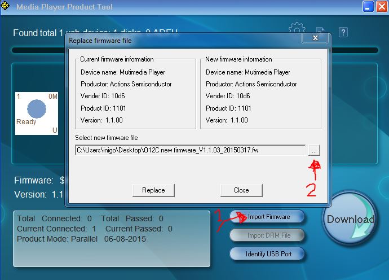Image resolution: width=389 pixels, height=280 pixels.
Task: Click the connection statistics panel
Action: (111, 238)
